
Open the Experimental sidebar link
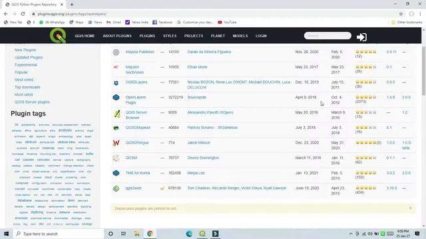tap(26, 65)
